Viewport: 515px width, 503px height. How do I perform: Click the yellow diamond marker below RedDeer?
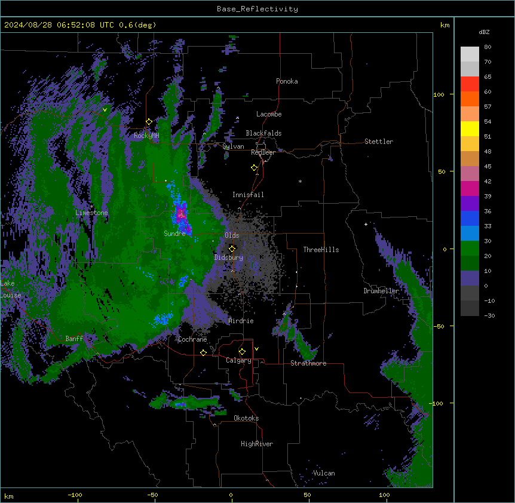[255, 168]
